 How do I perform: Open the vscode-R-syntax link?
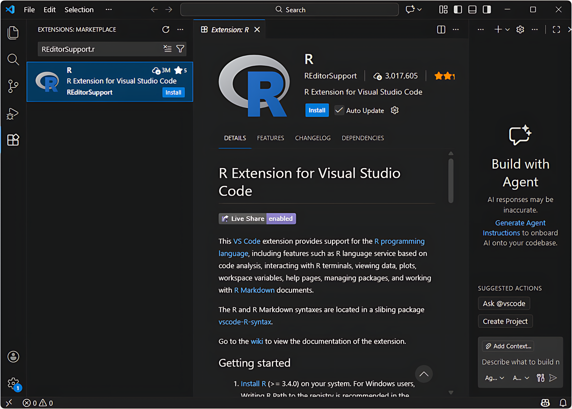click(245, 322)
